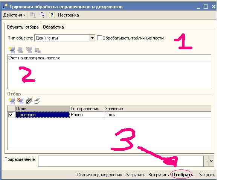
Task: Click the window title bar app icon
Action: [5, 6]
